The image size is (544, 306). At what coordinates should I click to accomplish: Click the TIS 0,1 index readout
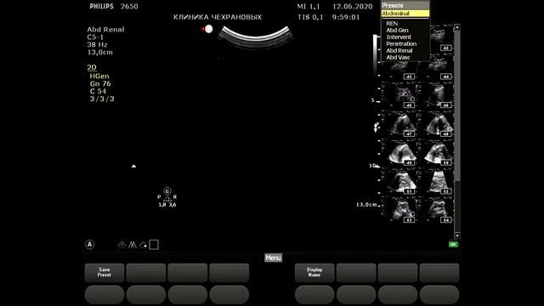pyautogui.click(x=310, y=17)
